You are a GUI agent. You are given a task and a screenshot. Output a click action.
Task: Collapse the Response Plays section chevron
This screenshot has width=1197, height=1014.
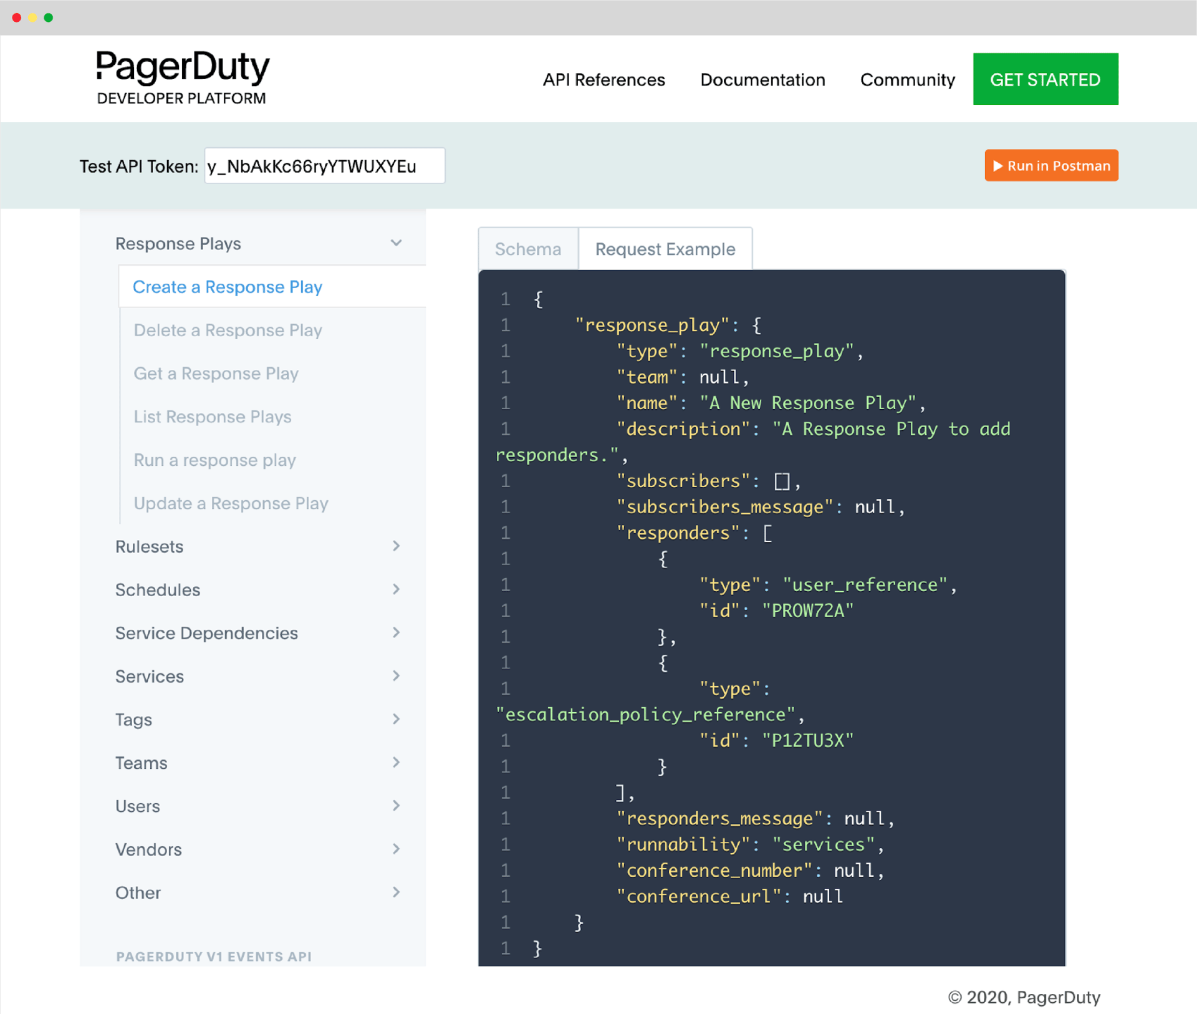pyautogui.click(x=396, y=243)
